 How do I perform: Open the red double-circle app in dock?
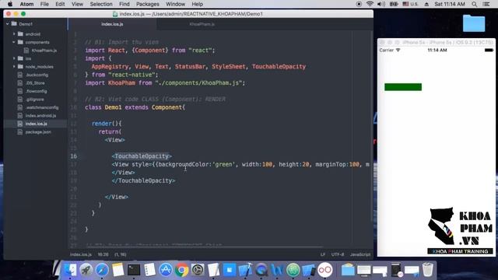pos(325,270)
